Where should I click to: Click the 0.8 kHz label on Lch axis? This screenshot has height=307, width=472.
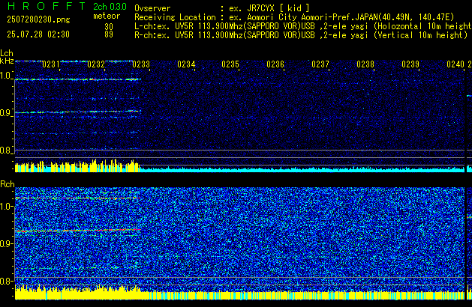[x=6, y=151]
